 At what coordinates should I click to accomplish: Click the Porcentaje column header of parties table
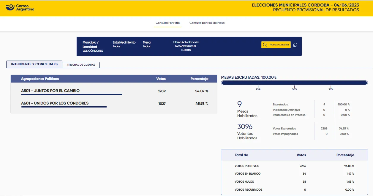click(x=199, y=79)
